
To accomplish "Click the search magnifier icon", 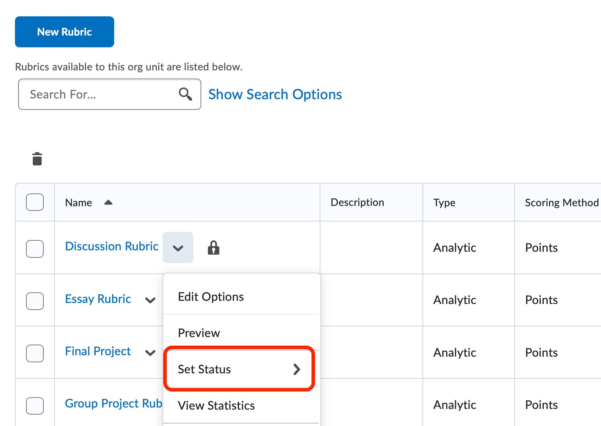I will [x=185, y=94].
